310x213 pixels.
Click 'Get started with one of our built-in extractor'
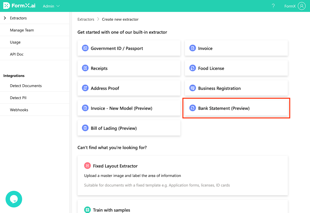[x=122, y=32]
